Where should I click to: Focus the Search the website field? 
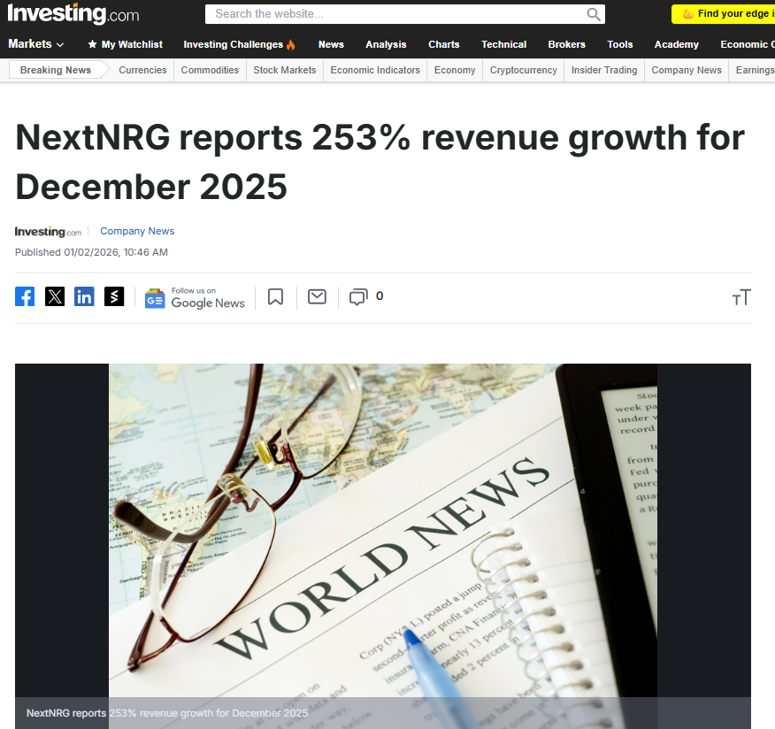[405, 14]
